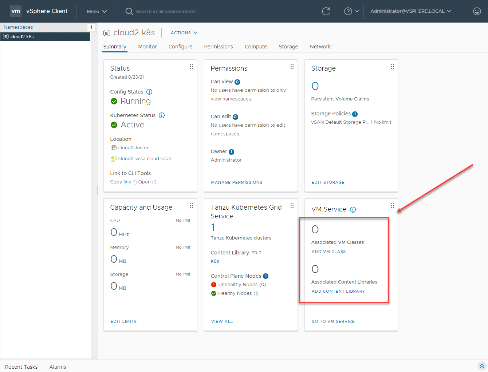488x372 pixels.
Task: Click the Status card drag handle
Action: 192,67
